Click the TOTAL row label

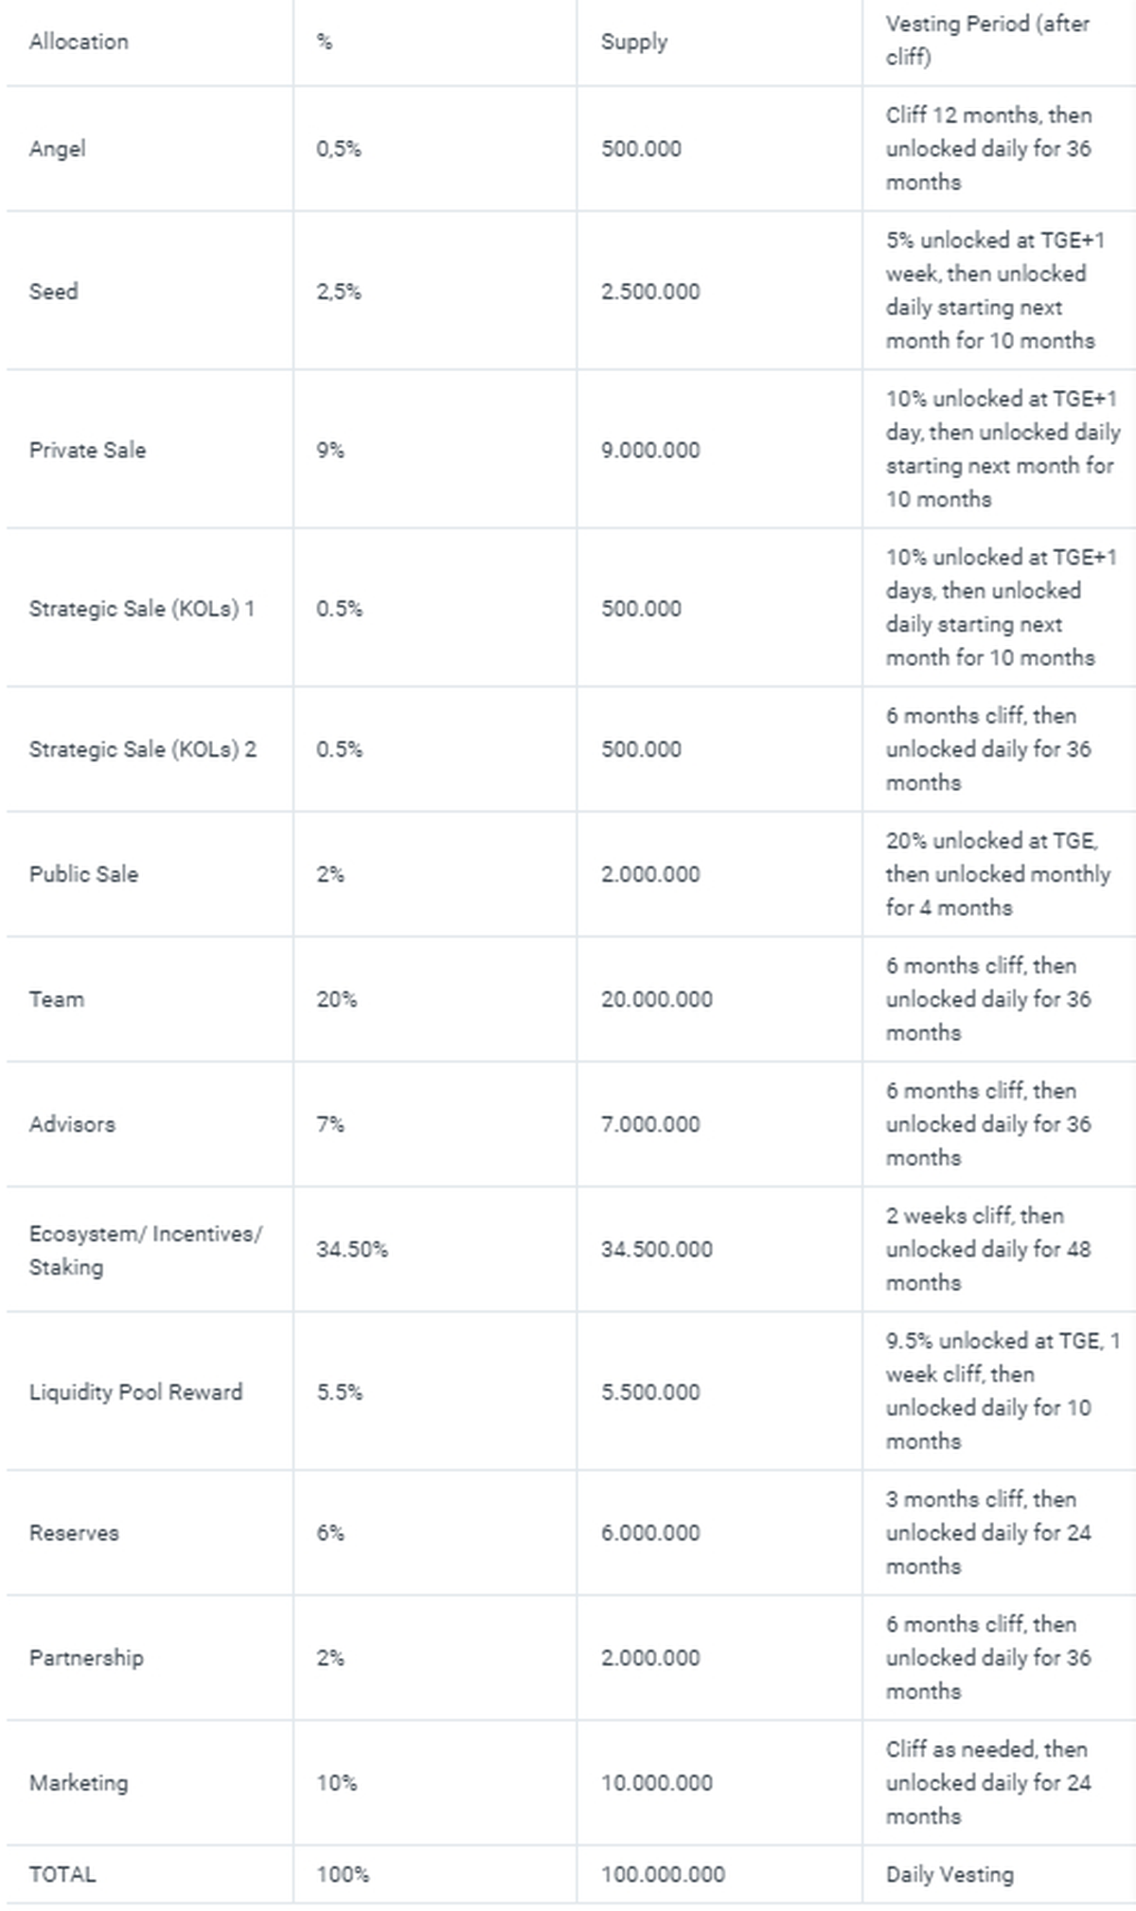[62, 1874]
